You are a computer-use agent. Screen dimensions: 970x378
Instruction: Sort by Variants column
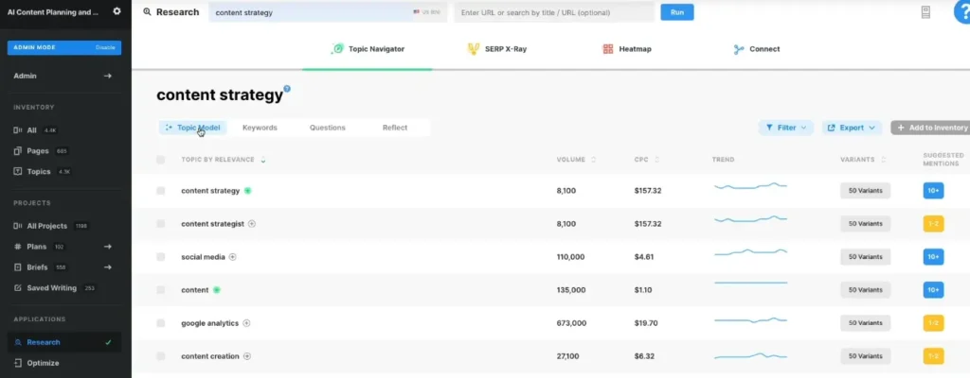(863, 160)
